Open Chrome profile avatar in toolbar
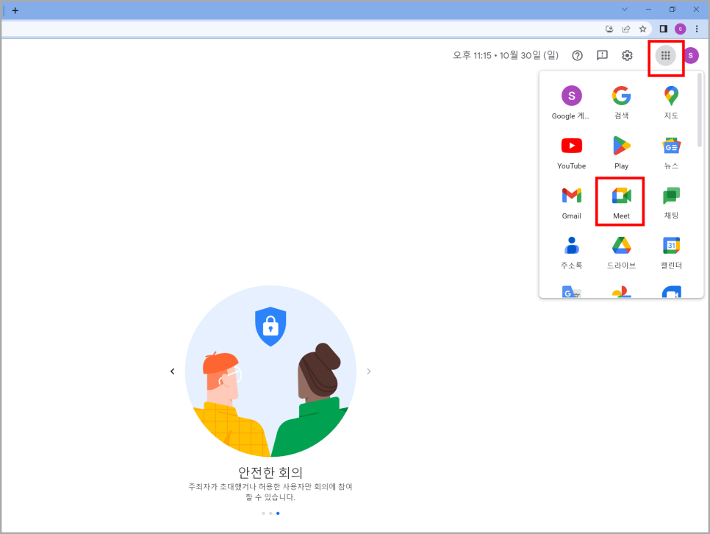 point(680,29)
